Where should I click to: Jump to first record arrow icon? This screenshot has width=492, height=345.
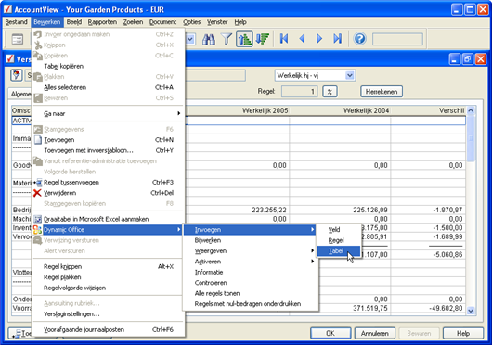(284, 39)
